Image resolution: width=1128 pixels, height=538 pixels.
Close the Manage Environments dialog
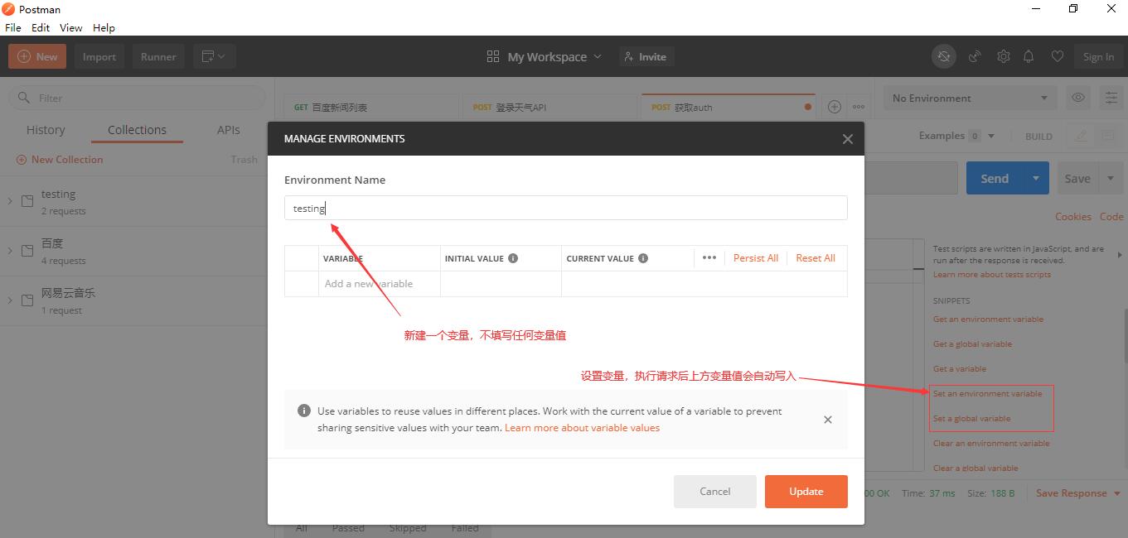847,139
